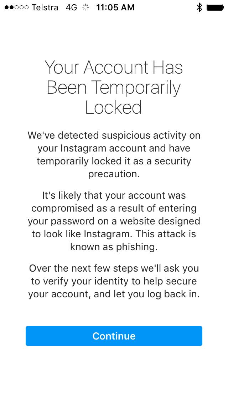Screen dimensions: 228x406
Task: Tap the Telstra carrier label
Action: point(45,7)
